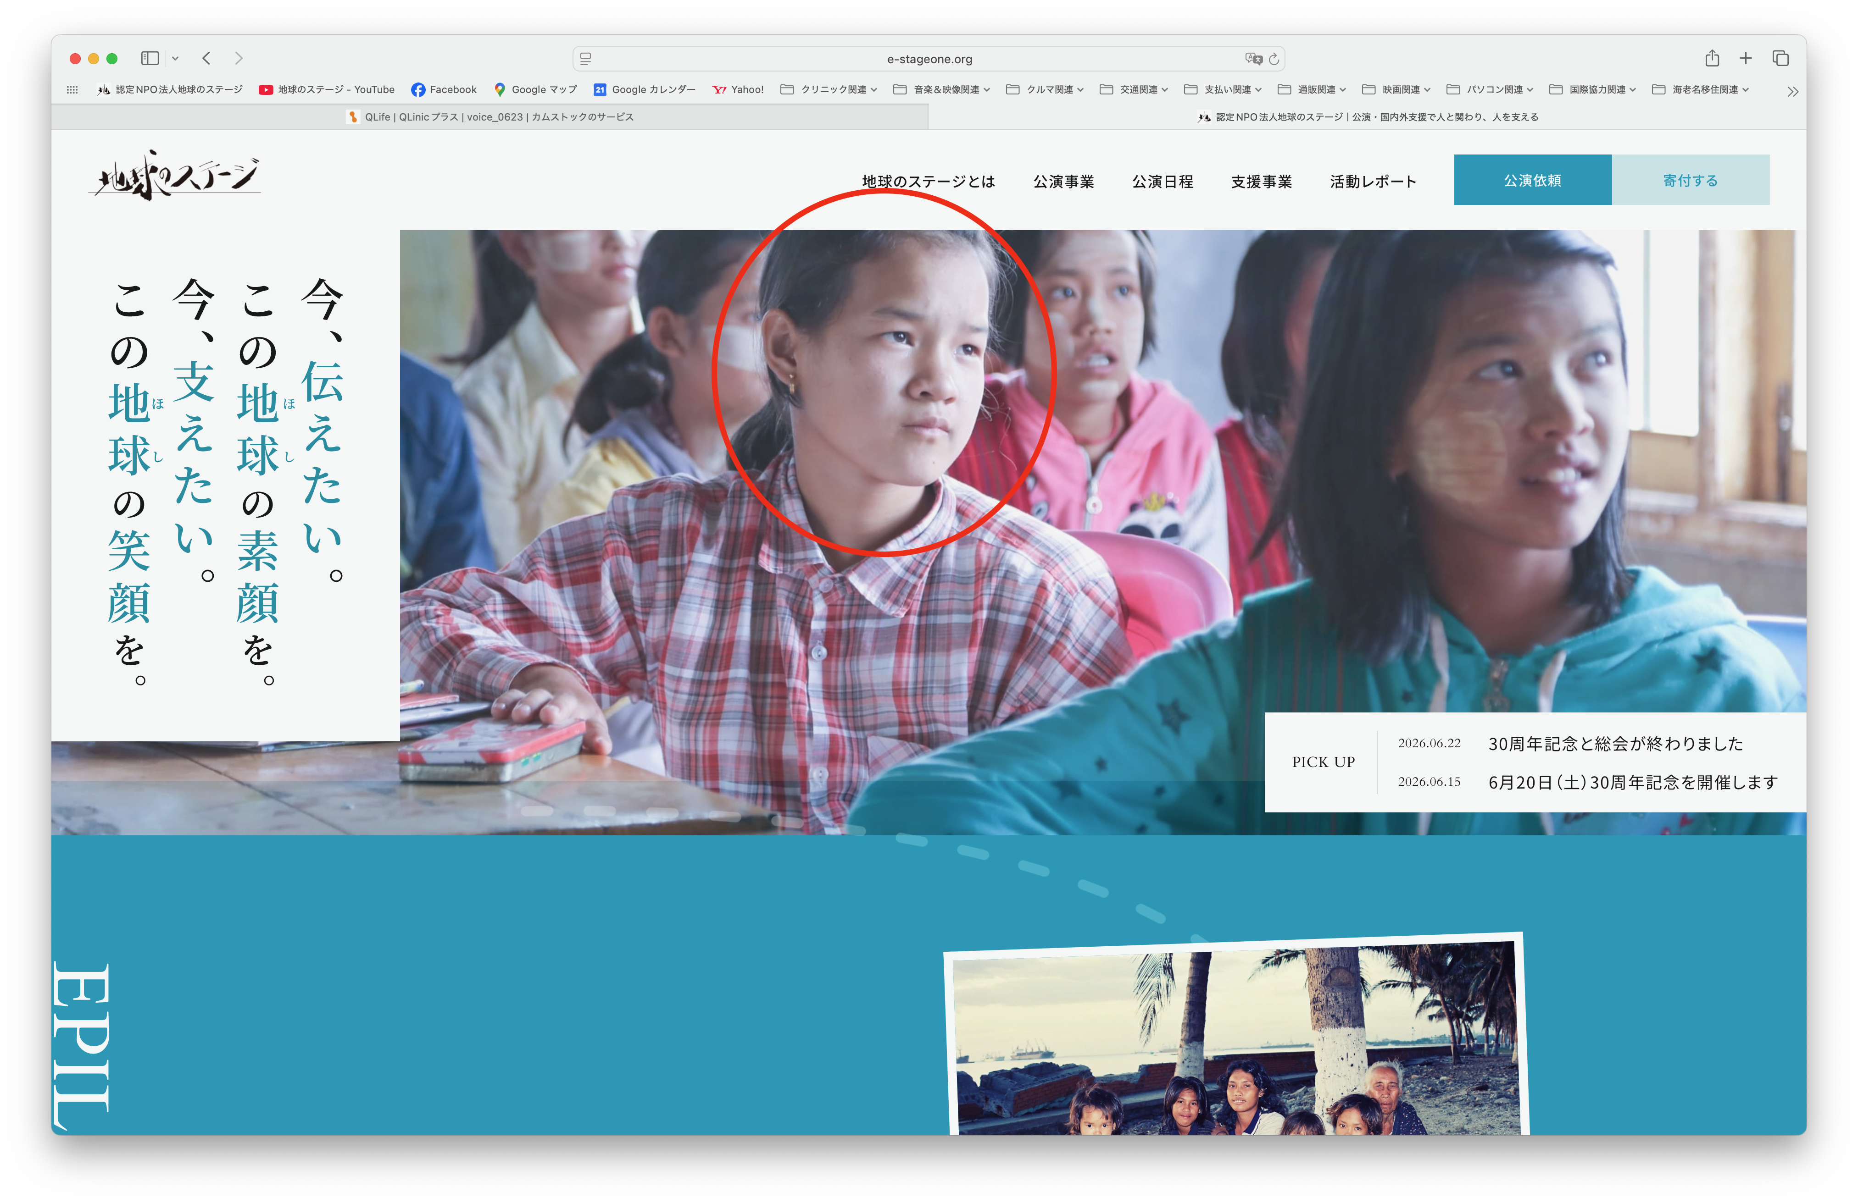The width and height of the screenshot is (1858, 1203).
Task: Open the 地球のステージとは menu
Action: 928,182
